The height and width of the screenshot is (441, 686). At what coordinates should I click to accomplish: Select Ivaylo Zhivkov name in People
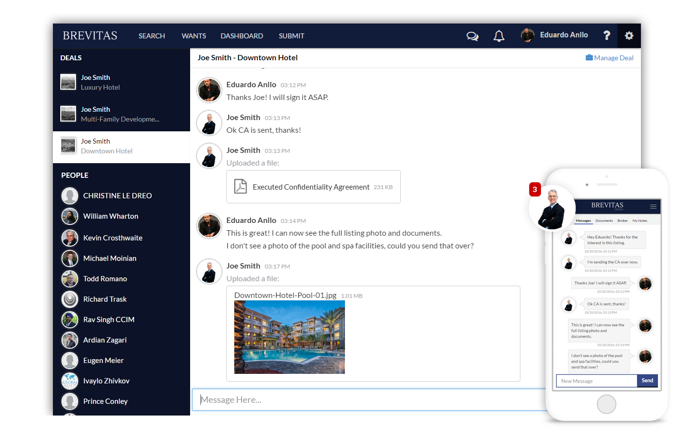[106, 381]
